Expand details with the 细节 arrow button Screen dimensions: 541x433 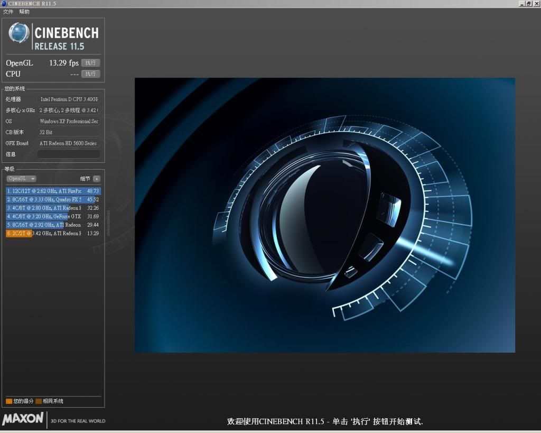[97, 179]
